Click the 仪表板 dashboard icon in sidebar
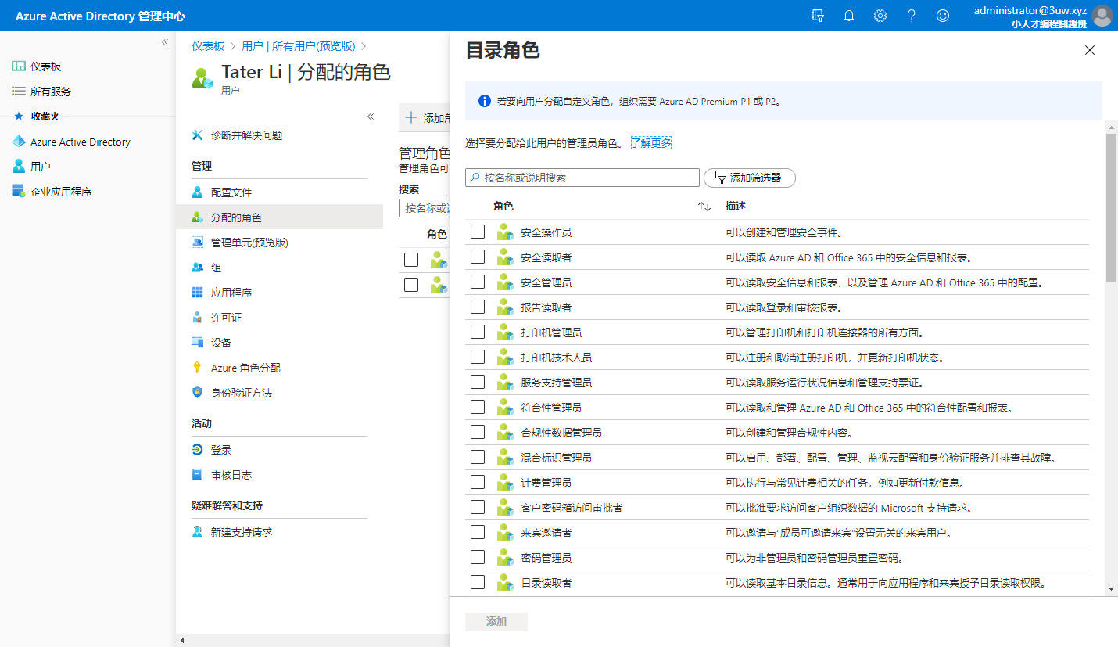 [19, 66]
